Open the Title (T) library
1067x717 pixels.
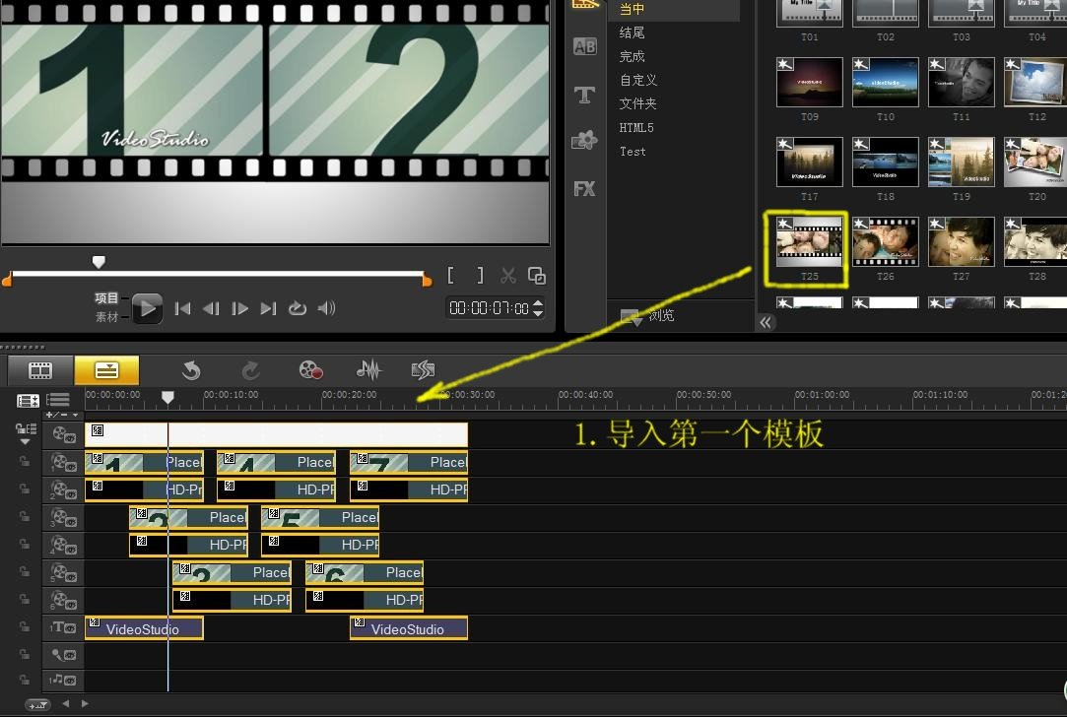(x=584, y=95)
